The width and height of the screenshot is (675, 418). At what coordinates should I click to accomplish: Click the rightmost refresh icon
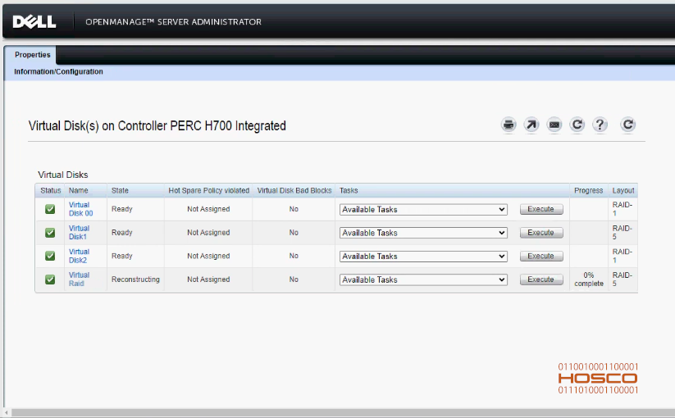[627, 125]
